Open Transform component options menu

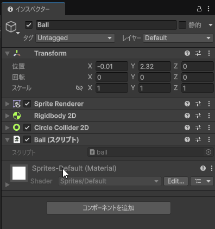[x=209, y=53]
